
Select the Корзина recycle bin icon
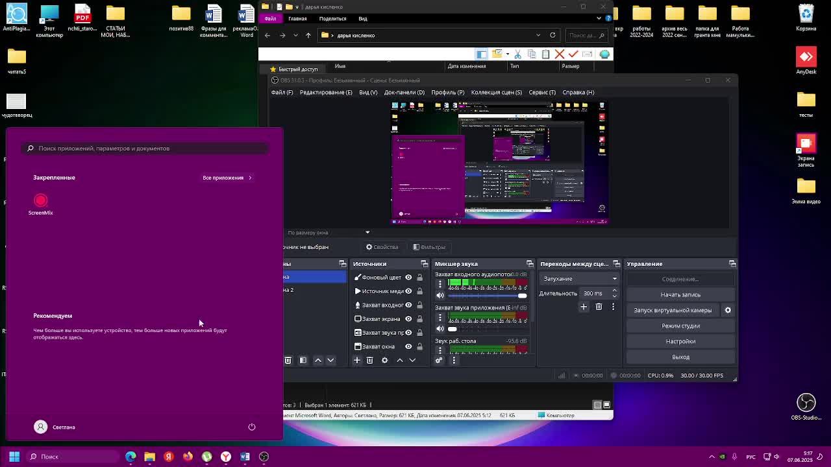pyautogui.click(x=806, y=18)
